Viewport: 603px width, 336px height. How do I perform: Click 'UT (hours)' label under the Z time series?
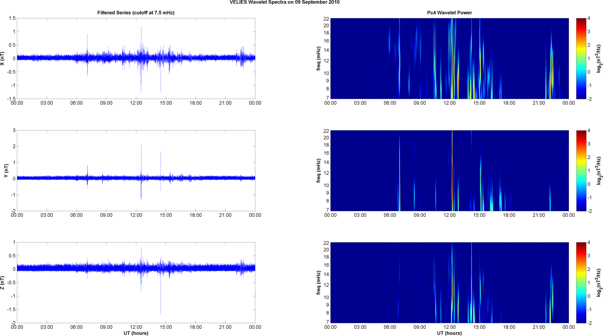point(136,333)
